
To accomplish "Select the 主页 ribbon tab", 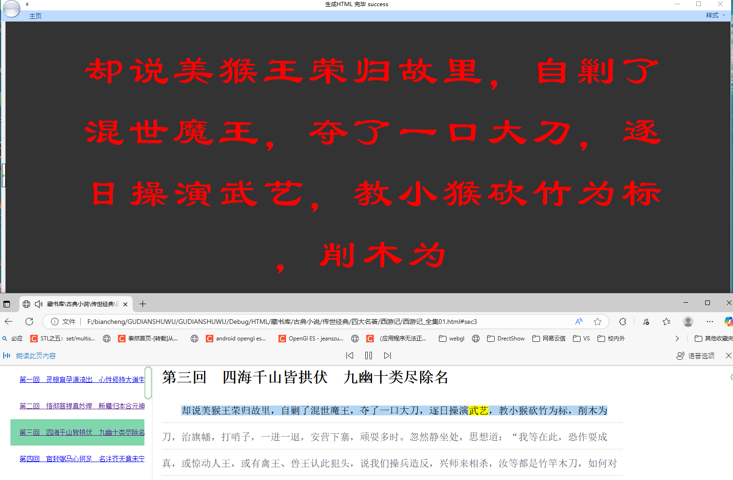I will click(x=35, y=16).
